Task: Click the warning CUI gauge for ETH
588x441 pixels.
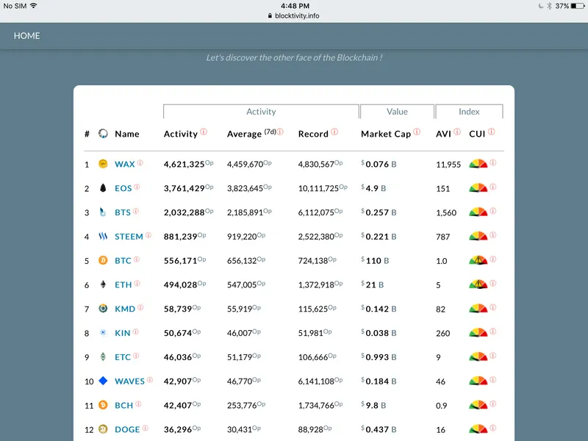Action: (478, 284)
